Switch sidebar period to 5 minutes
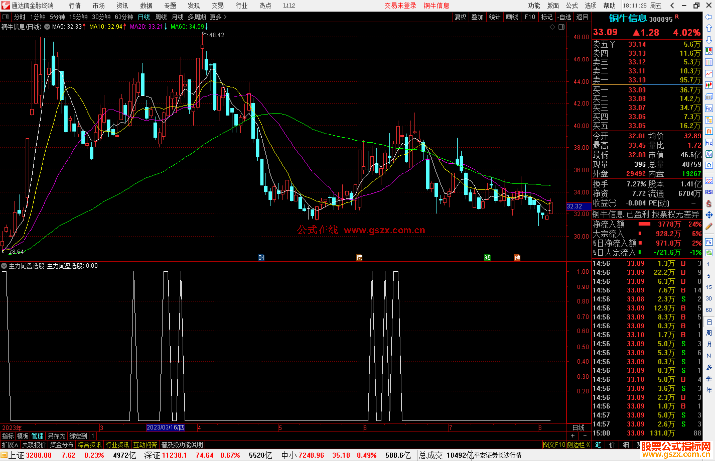Image resolution: width=715 pixels, height=461 pixels. point(708,276)
